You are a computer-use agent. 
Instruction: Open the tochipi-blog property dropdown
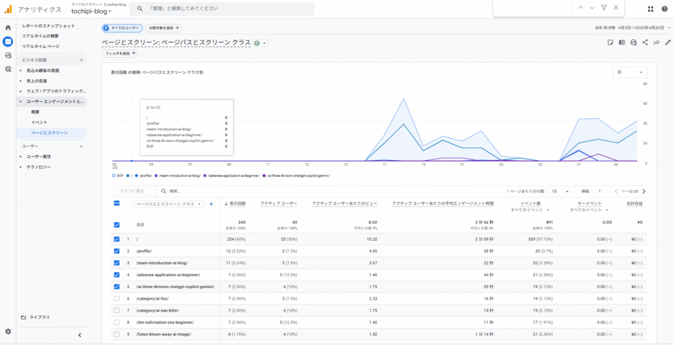(x=91, y=12)
